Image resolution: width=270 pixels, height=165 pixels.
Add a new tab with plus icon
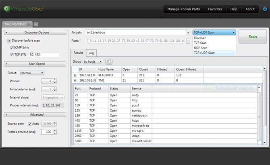(x=36, y=24)
